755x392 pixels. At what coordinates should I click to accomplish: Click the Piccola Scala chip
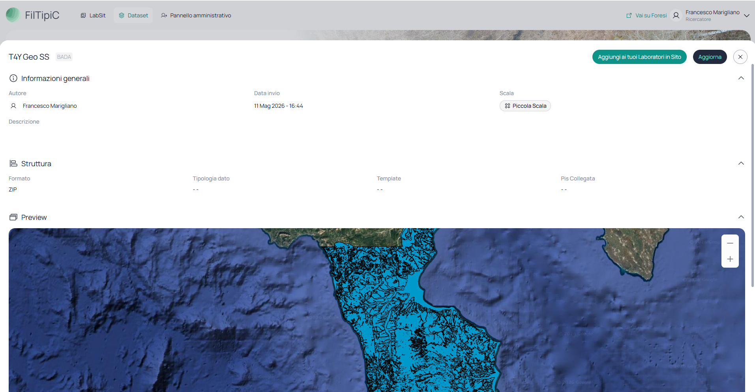[x=525, y=106]
